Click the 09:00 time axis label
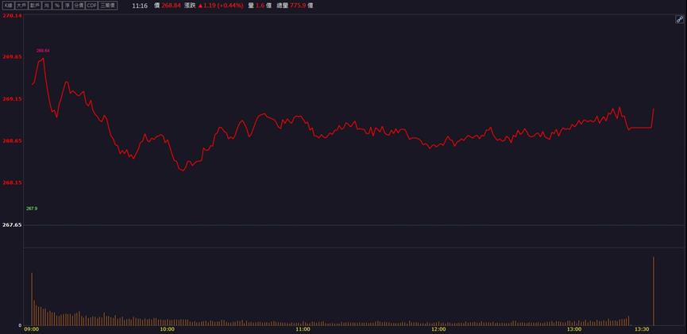Image resolution: width=687 pixels, height=334 pixels. (32, 329)
